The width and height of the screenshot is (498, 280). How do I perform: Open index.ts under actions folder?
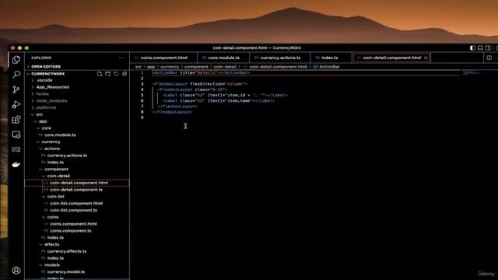point(77,163)
